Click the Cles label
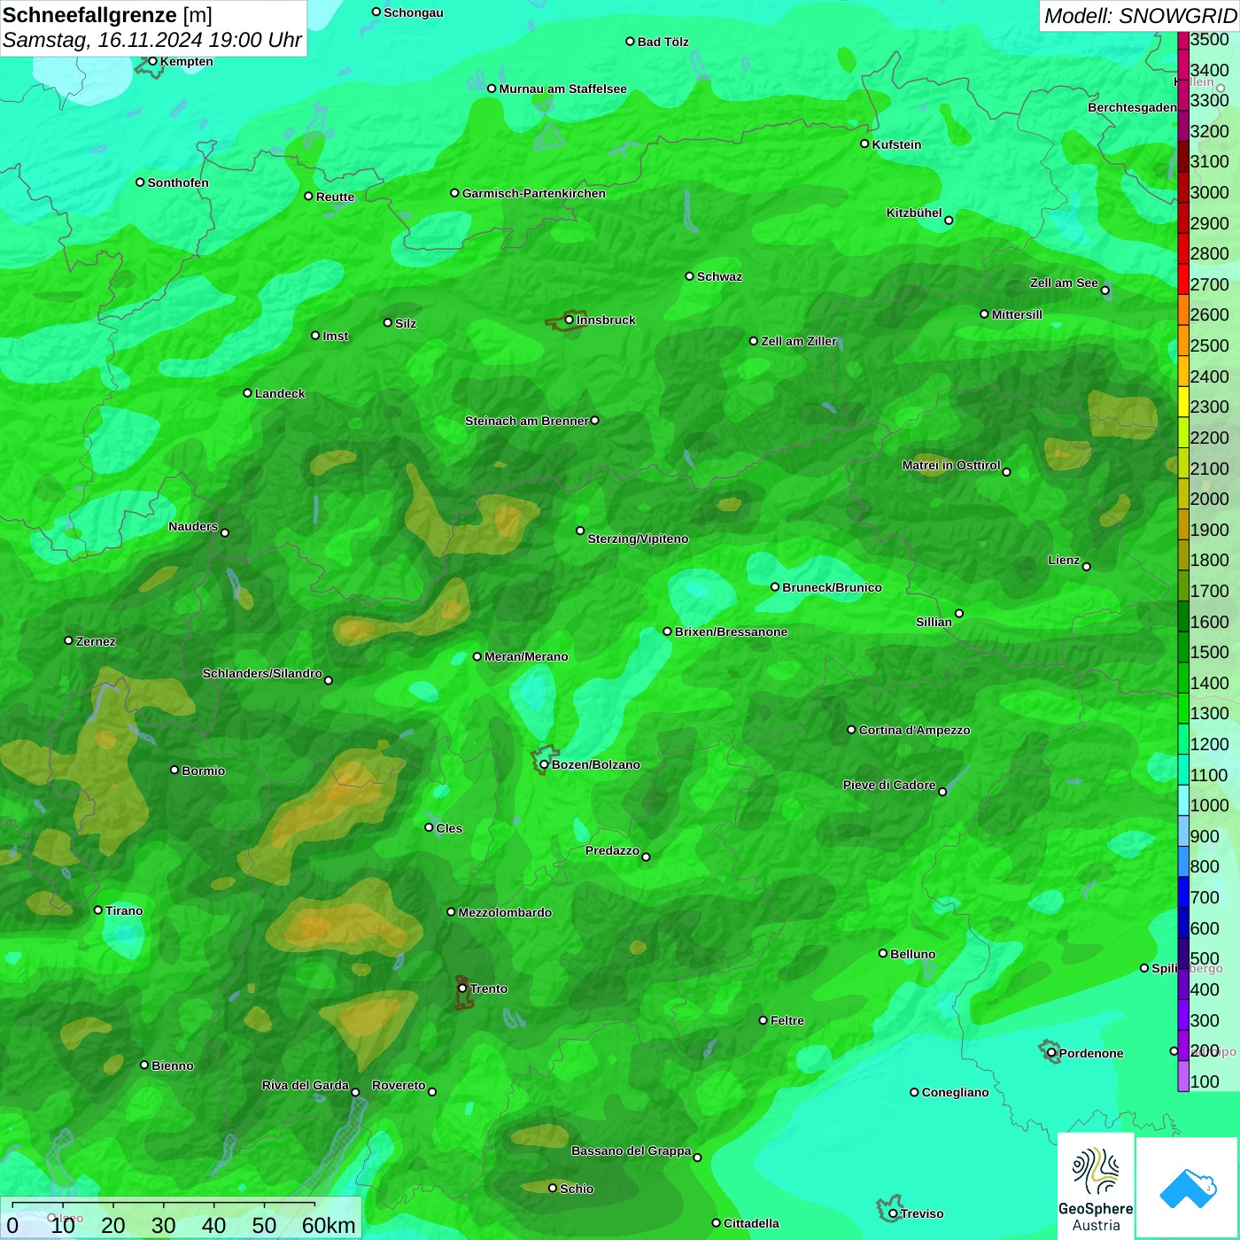This screenshot has width=1240, height=1240. coord(449,828)
